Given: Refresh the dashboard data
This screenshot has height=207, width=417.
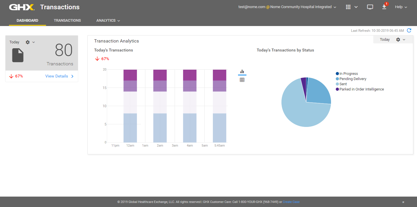Looking at the screenshot, I should [x=409, y=30].
